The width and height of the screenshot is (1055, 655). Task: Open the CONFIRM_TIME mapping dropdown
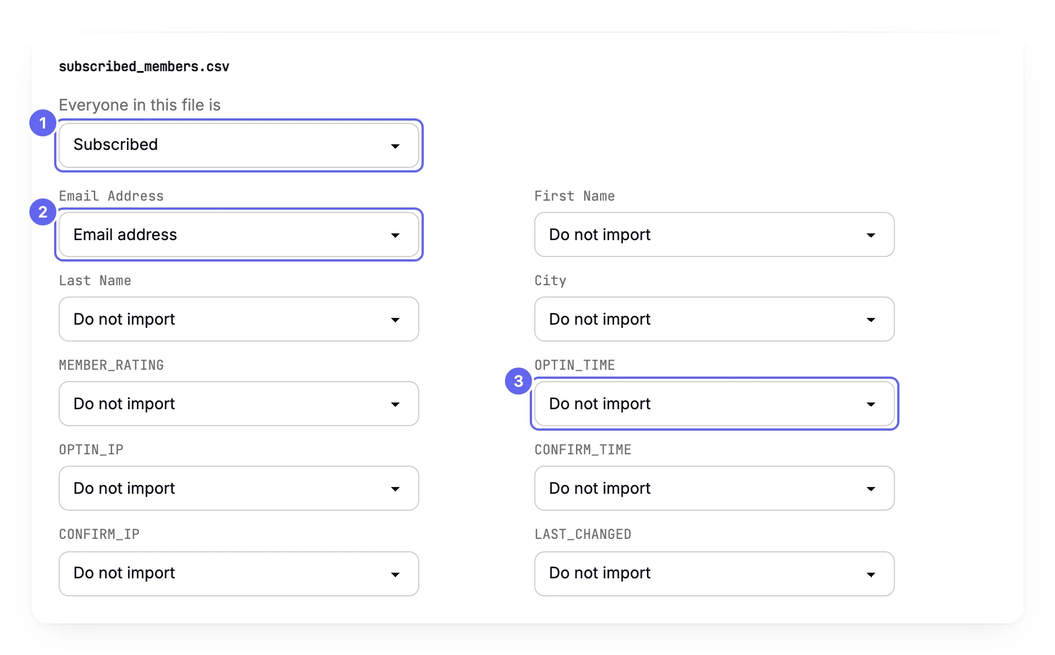click(714, 488)
